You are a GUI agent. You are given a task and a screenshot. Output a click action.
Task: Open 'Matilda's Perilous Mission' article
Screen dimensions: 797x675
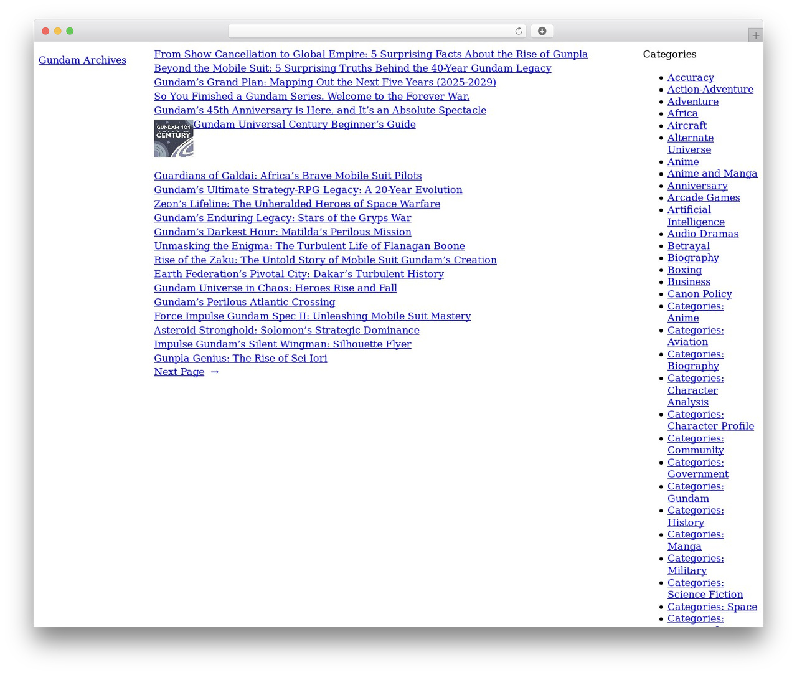[x=283, y=232]
